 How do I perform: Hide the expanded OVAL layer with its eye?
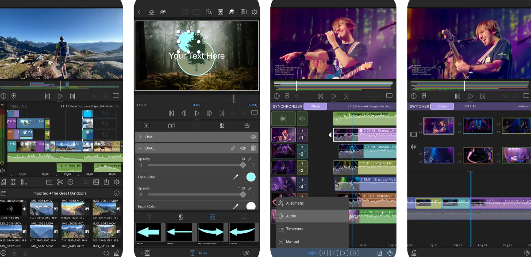point(243,148)
